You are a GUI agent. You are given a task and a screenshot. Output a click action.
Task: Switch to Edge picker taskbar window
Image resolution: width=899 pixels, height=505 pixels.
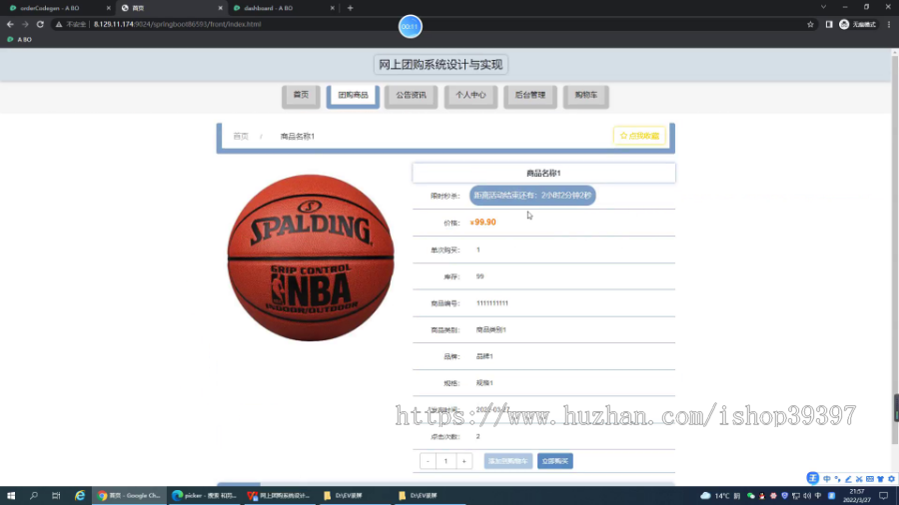click(x=204, y=495)
